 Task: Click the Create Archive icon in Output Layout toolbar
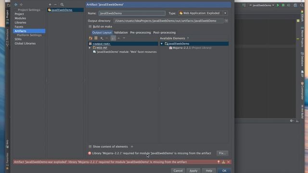(x=96, y=38)
